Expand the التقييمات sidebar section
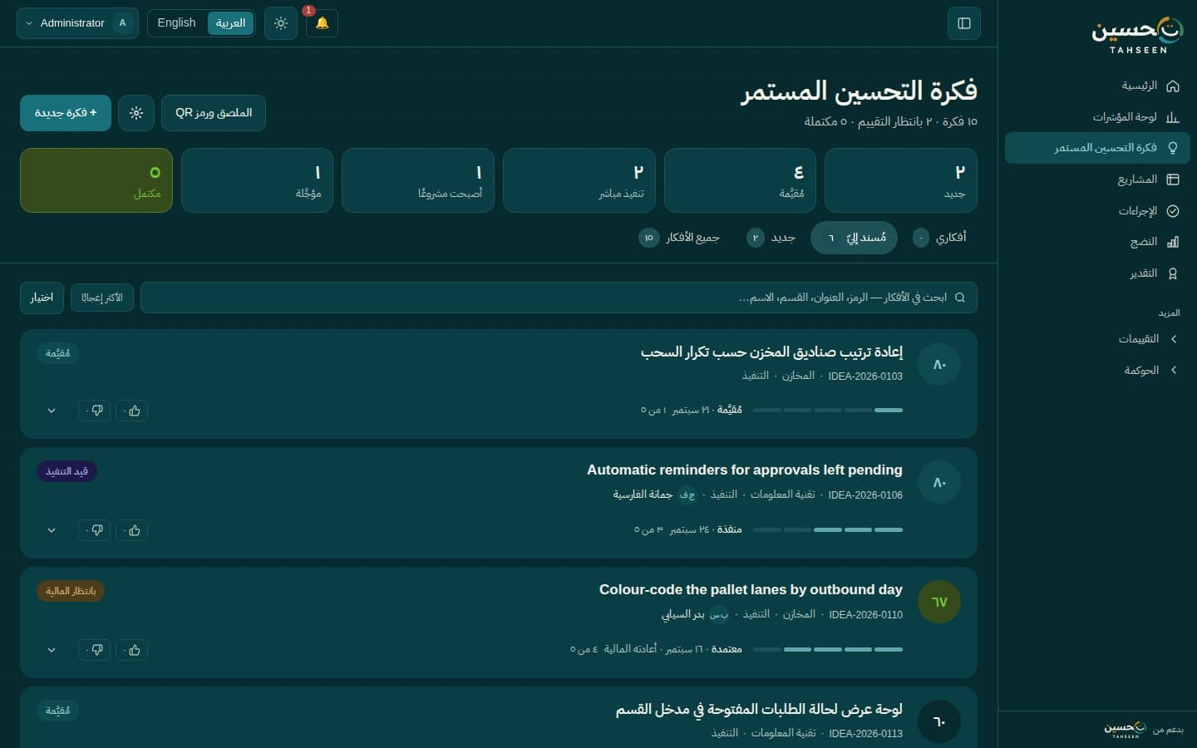The image size is (1197, 748). click(x=1097, y=339)
